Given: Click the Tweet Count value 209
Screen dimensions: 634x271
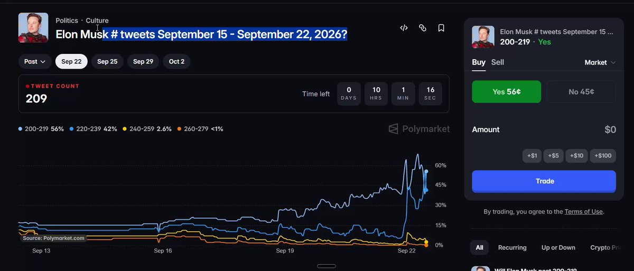Looking at the screenshot, I should (36, 98).
